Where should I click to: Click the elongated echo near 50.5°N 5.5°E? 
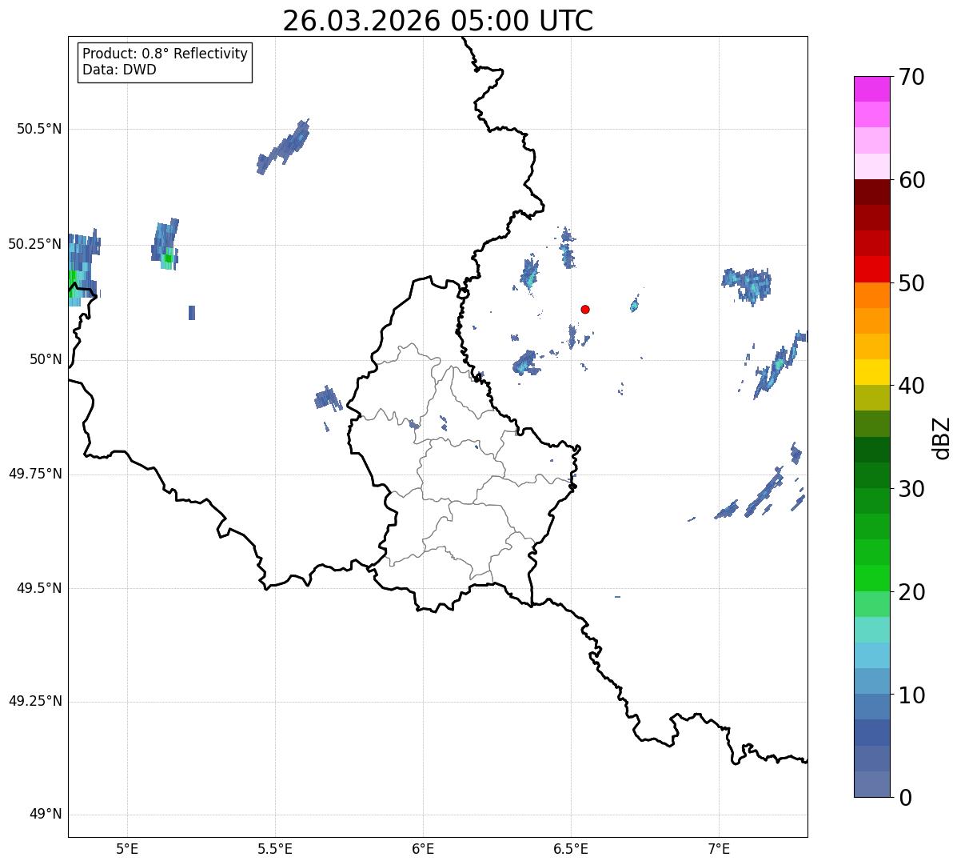pos(283,147)
